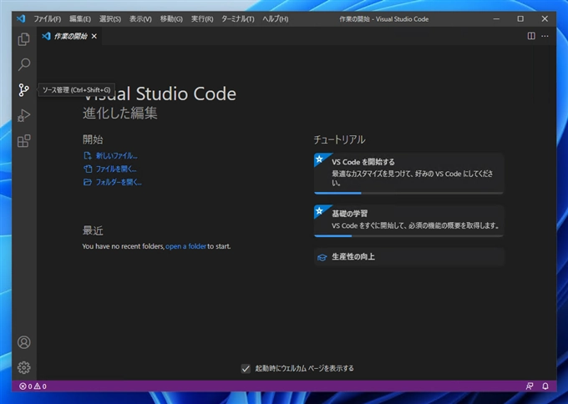Click the ファイルを開く... link
The image size is (568, 404).
(x=116, y=169)
